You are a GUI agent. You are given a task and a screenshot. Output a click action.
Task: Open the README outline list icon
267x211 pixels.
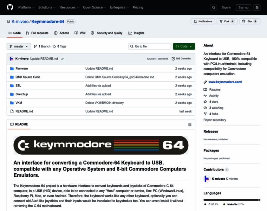point(190,124)
